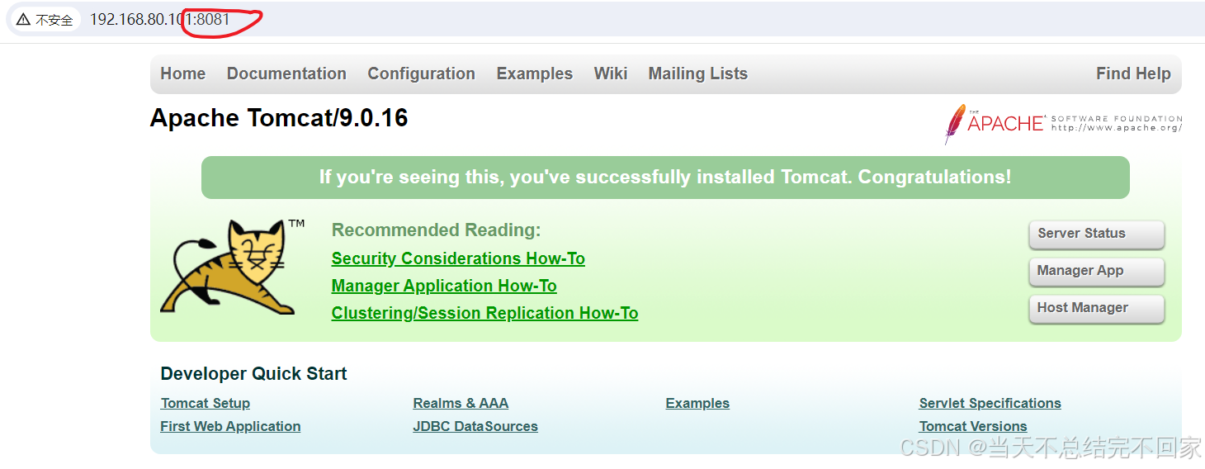
Task: Click the Tomcat cat mascot image
Action: tap(233, 267)
